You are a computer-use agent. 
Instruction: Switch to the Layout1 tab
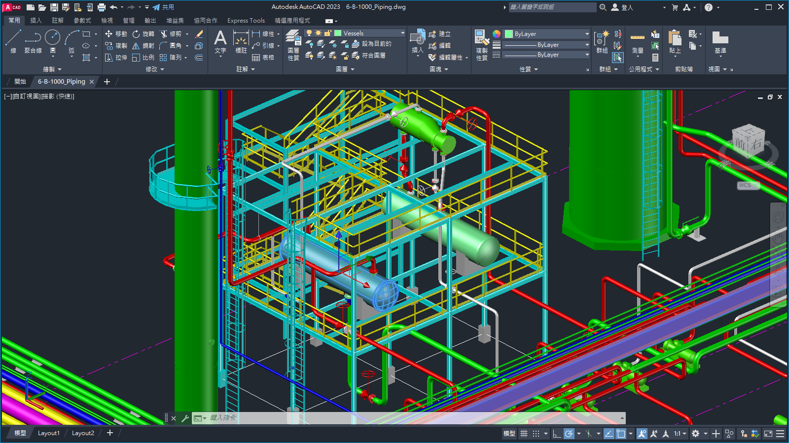[49, 433]
